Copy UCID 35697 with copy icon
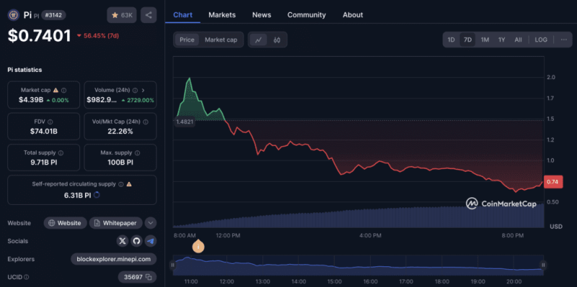The height and width of the screenshot is (287, 577). coord(149,277)
